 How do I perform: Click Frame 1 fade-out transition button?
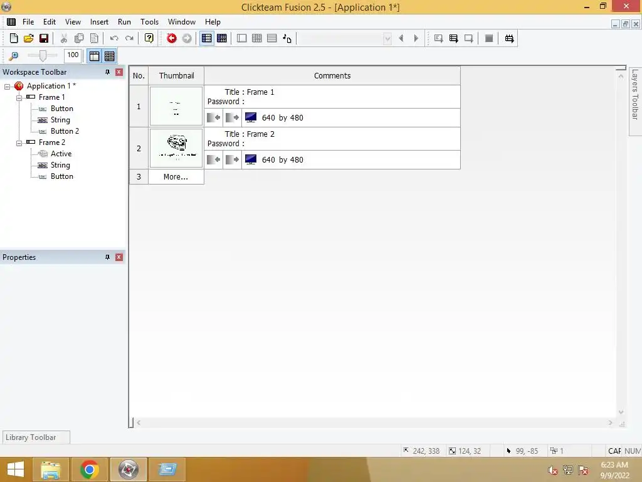click(x=232, y=117)
